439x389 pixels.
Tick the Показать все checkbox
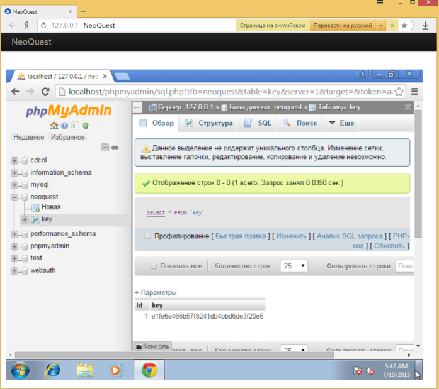click(x=154, y=266)
